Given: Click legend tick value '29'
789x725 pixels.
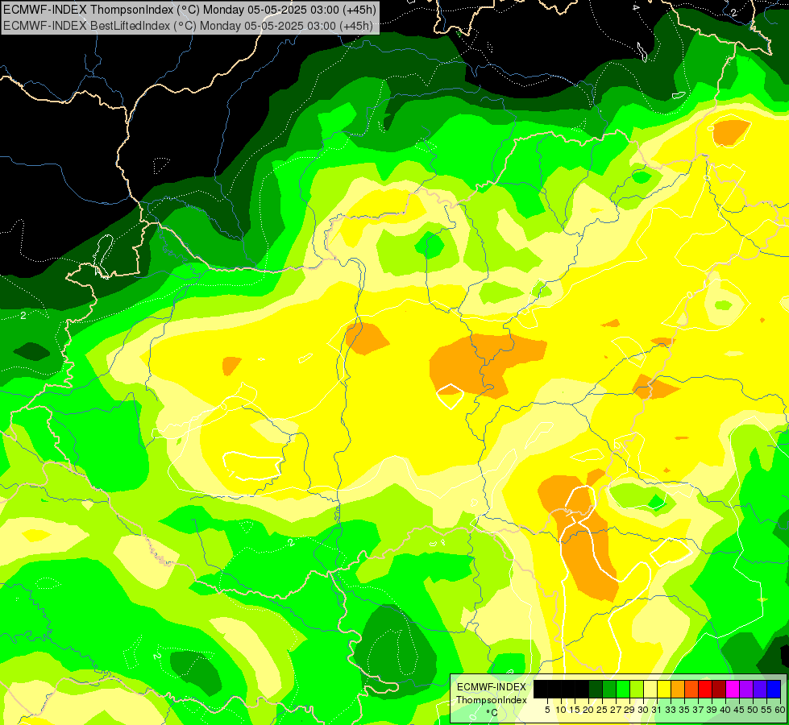Looking at the screenshot, I should point(629,710).
